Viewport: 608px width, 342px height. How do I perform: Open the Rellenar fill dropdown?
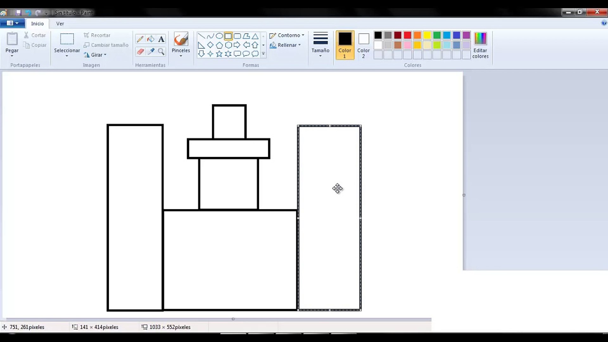pyautogui.click(x=285, y=45)
